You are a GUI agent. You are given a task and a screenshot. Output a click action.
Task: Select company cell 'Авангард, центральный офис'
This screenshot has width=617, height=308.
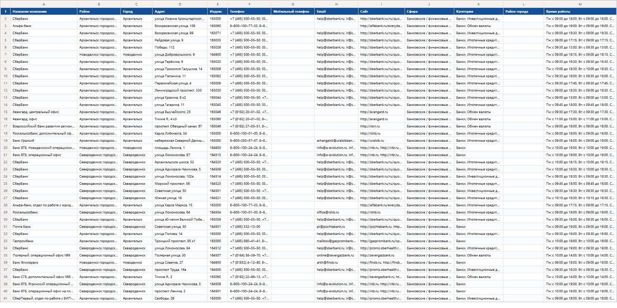tap(44, 112)
